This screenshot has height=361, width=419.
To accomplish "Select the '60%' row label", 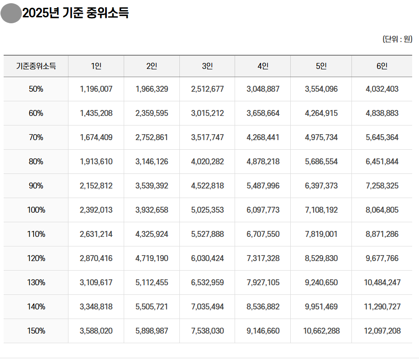I will [x=36, y=113].
